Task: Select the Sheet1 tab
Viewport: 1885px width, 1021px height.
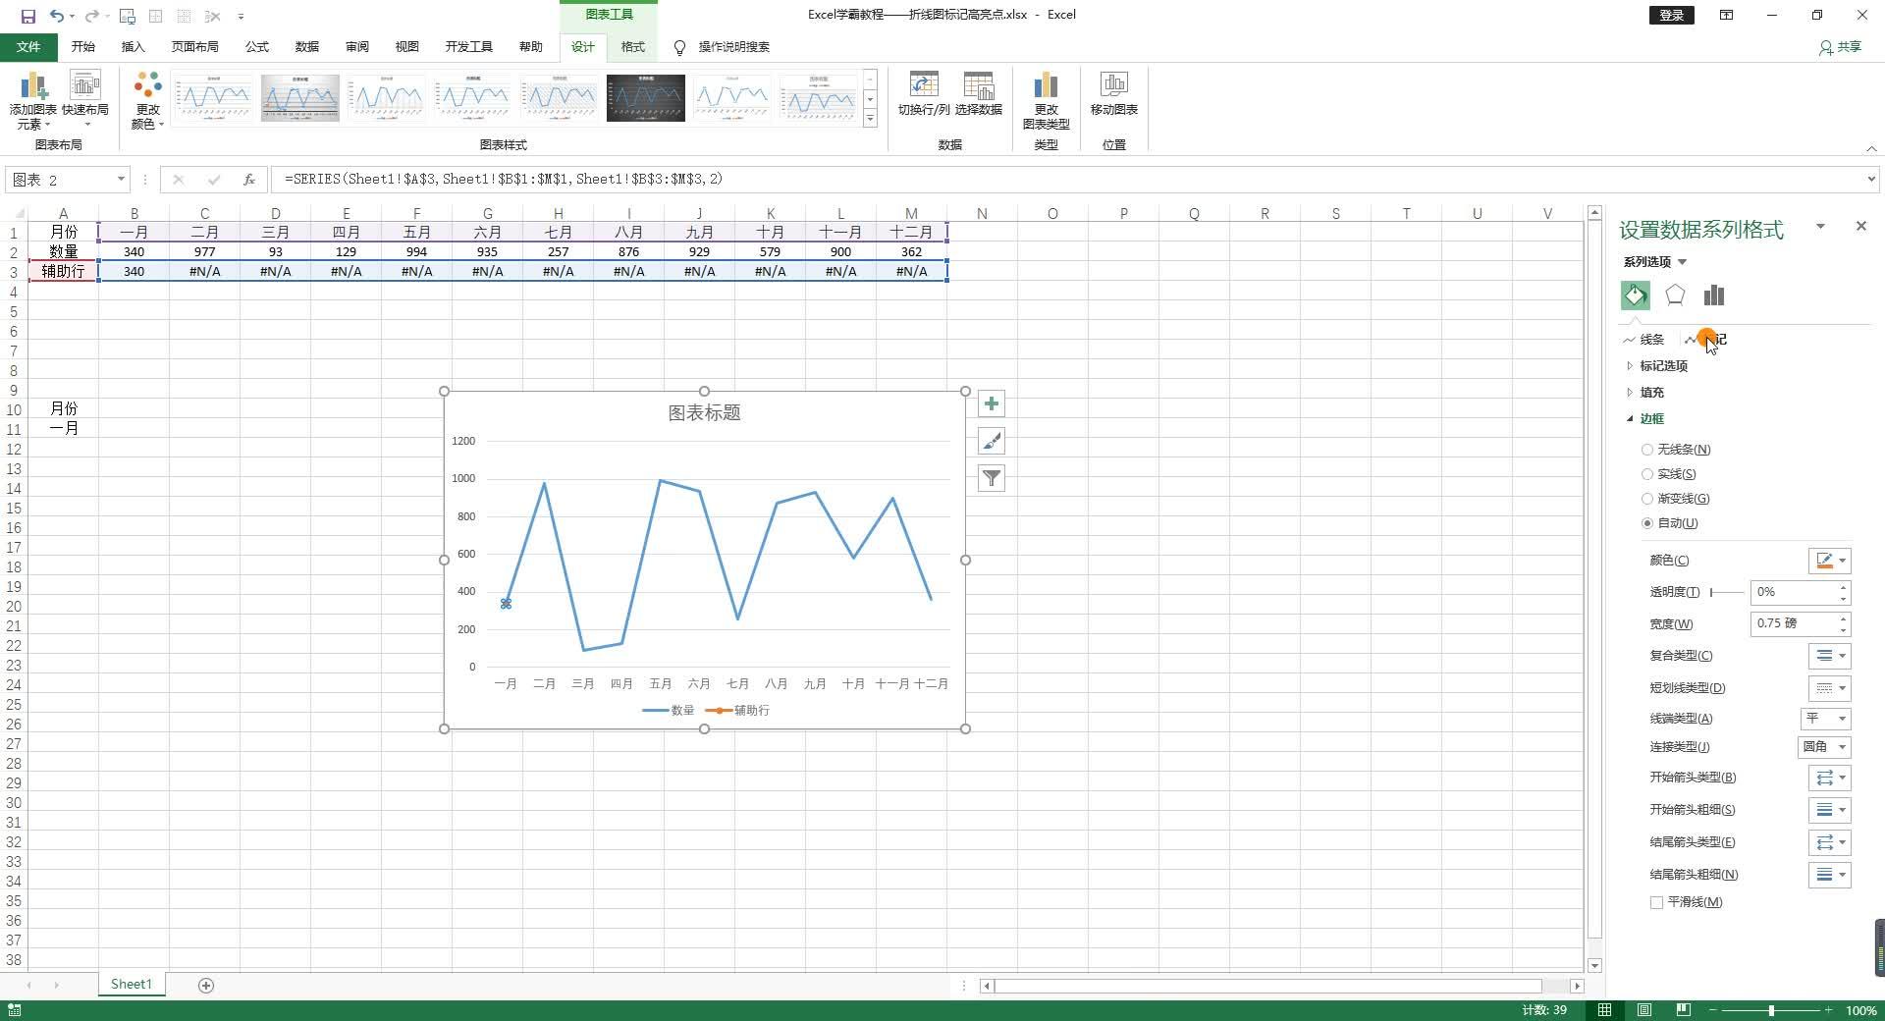Action: pyautogui.click(x=132, y=984)
